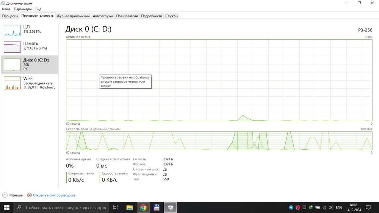Click the battery power tray icon
379x213 pixels.
pos(318,207)
